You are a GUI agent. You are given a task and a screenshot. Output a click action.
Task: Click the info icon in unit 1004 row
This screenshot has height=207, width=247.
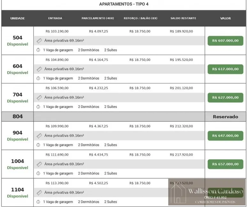38,173
